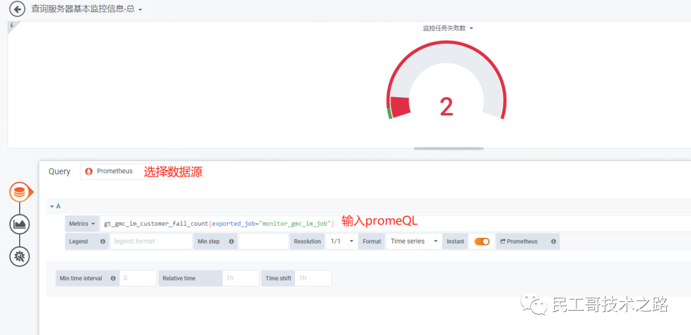Viewport: 691px width, 335px height.
Task: Click the Relative time input
Action: [241, 278]
